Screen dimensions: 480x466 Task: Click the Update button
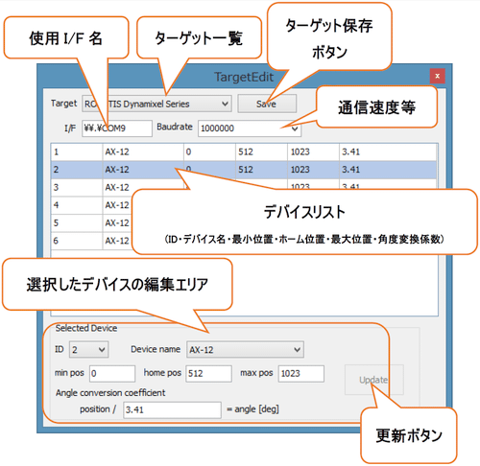[373, 380]
